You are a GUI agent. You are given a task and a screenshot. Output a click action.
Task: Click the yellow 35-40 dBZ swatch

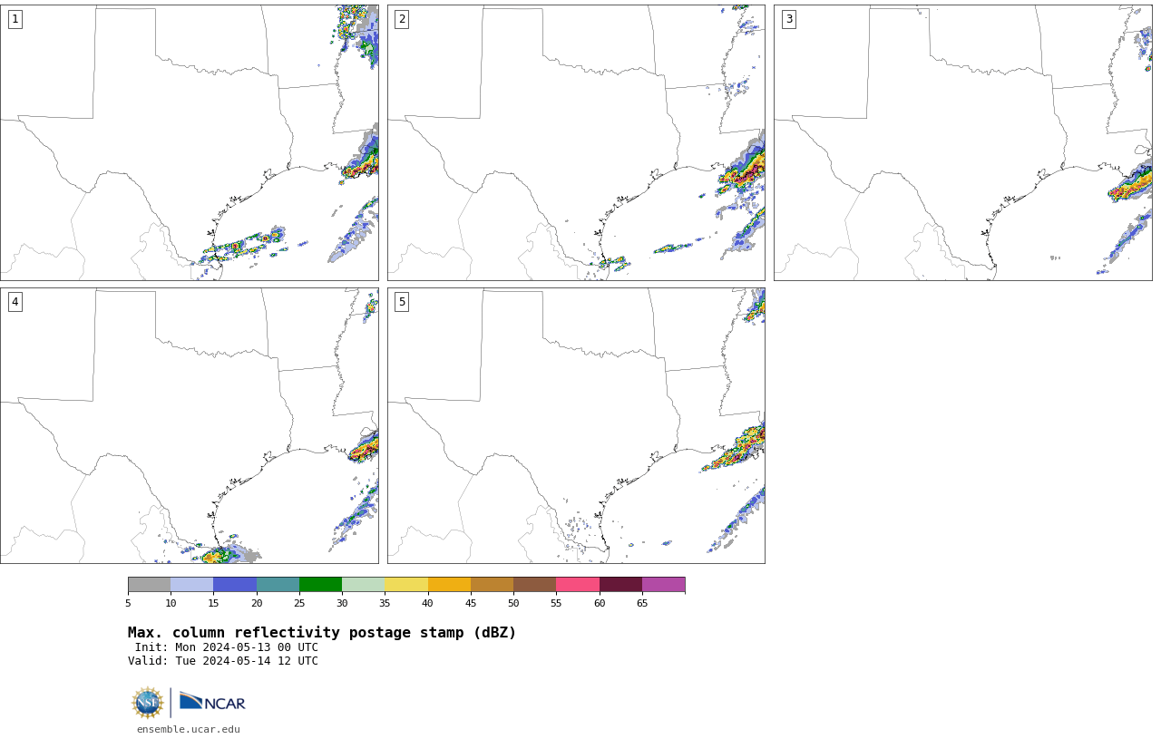coord(406,585)
